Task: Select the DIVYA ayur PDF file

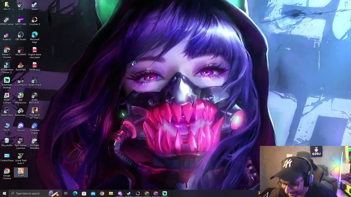Action: click(x=35, y=66)
